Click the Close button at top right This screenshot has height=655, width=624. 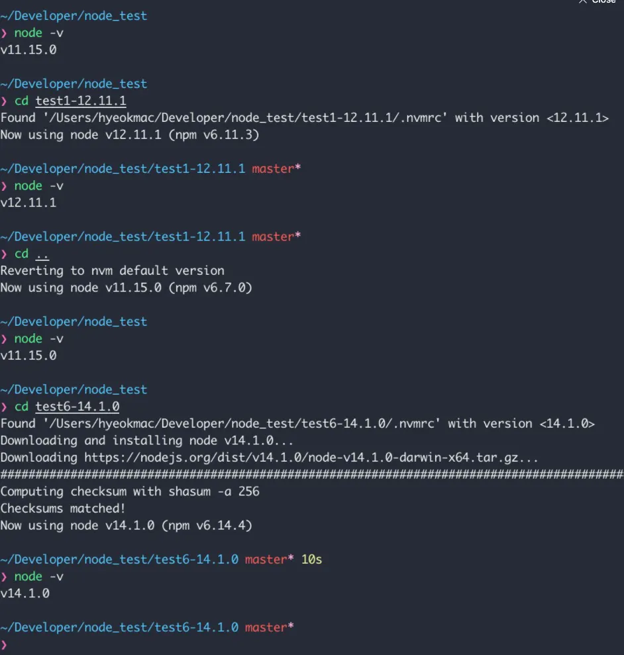(598, 2)
